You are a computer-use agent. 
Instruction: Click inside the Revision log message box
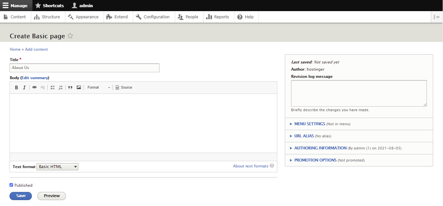[x=359, y=93]
